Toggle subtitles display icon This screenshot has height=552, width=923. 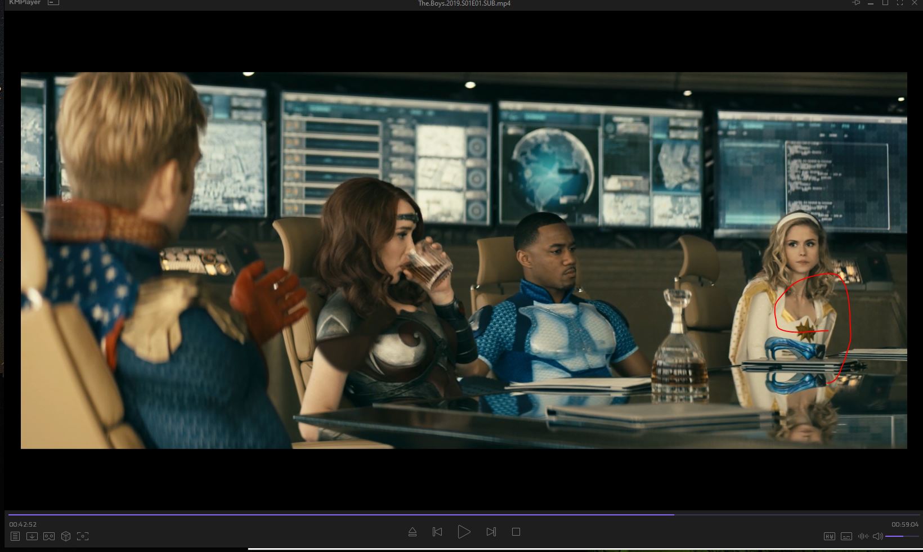[846, 536]
